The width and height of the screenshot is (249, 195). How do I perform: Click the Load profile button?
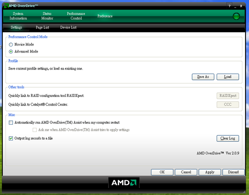pos(228,77)
